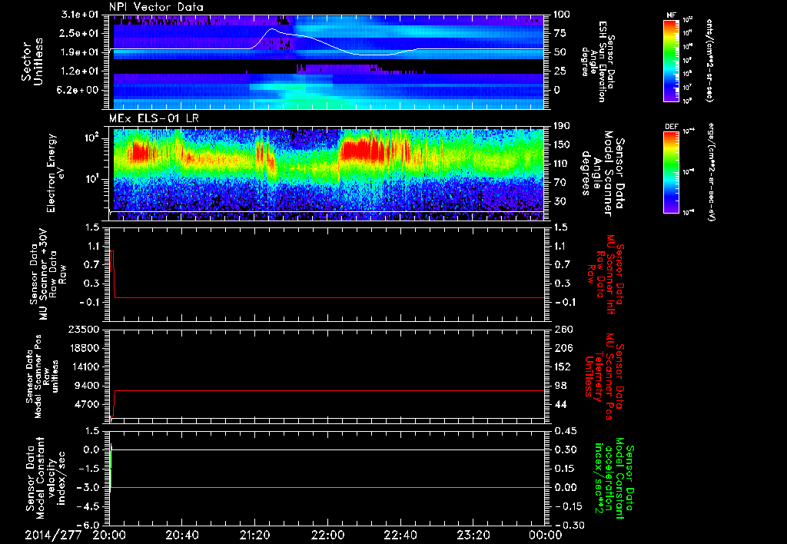Click the "ESH Sun Elevation Angle" axis label
This screenshot has width=787, height=544.
point(602,61)
